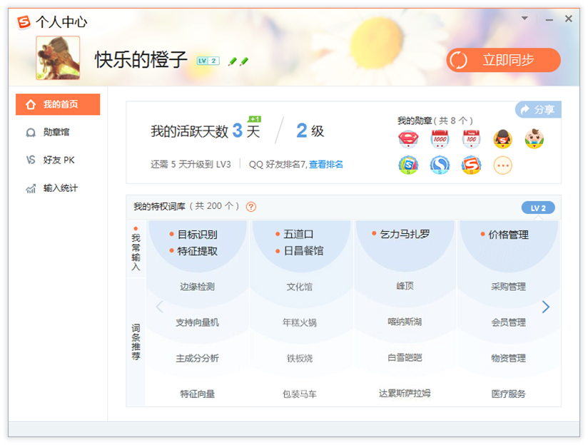The width and height of the screenshot is (588, 445).
Task: Click the pencil icon to edit nickname
Action: point(230,61)
